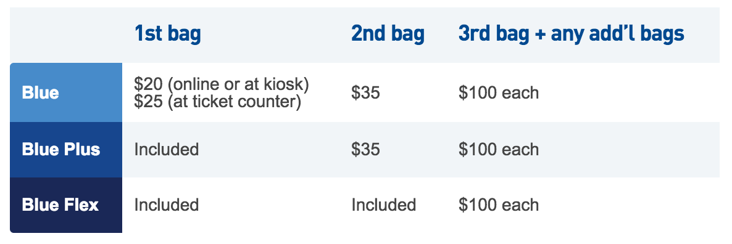Click Blue fare's $35 second bag cell
The height and width of the screenshot is (244, 732).
(366, 92)
